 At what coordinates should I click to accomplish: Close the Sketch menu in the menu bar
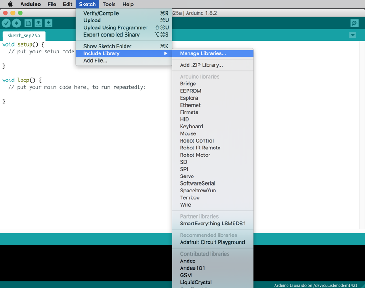pyautogui.click(x=87, y=4)
